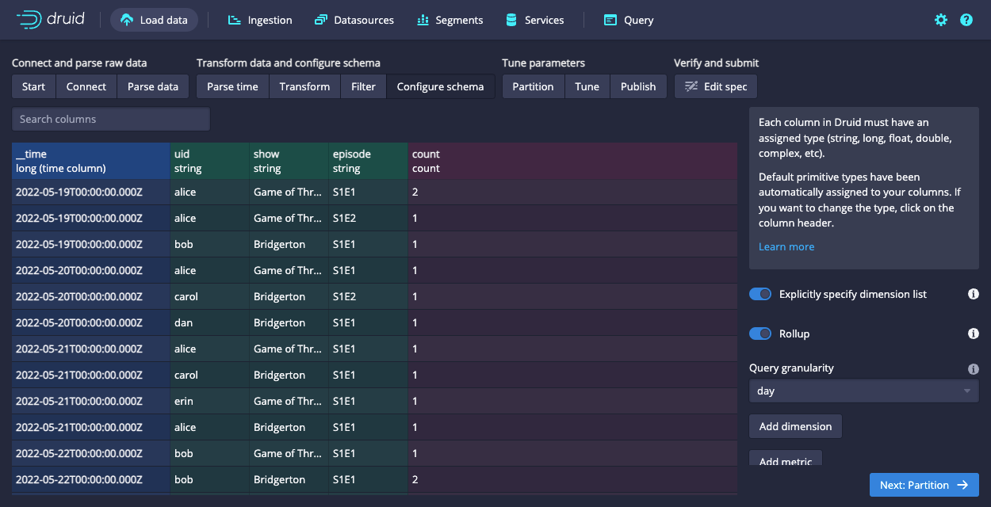Click info icon beside Explicitly specify dimension list
Image resolution: width=991 pixels, height=507 pixels.
[974, 294]
